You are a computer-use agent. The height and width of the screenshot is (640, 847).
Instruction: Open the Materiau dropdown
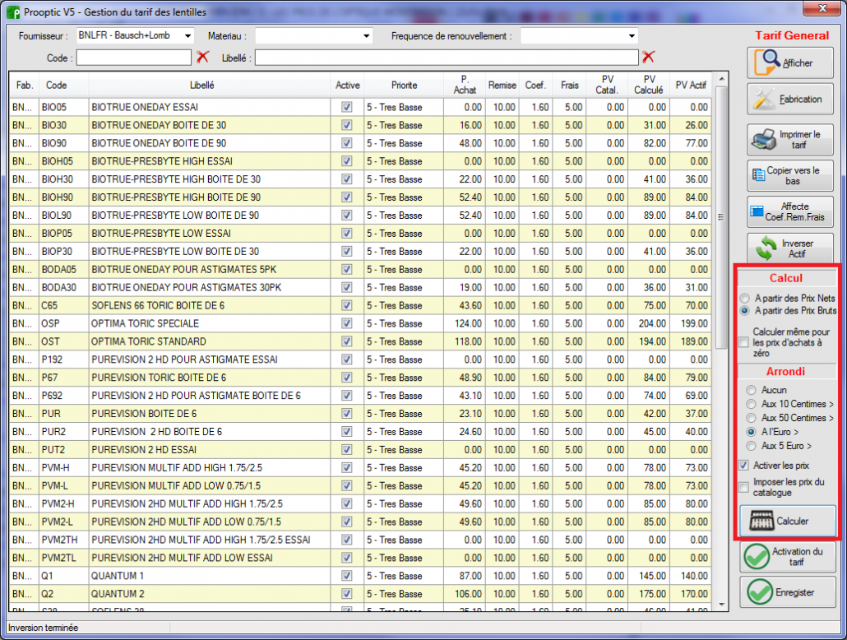click(x=366, y=35)
